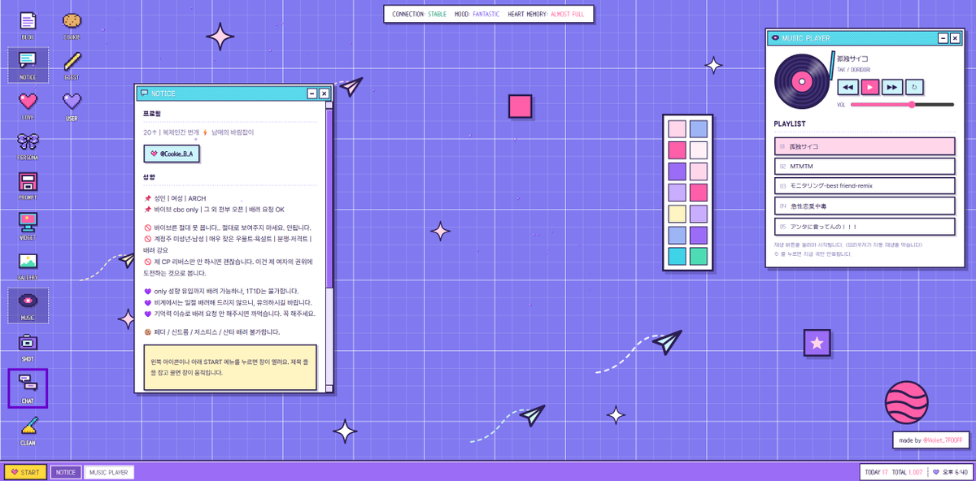This screenshot has width=976, height=481.
Task: Skip to the next track
Action: pyautogui.click(x=892, y=87)
